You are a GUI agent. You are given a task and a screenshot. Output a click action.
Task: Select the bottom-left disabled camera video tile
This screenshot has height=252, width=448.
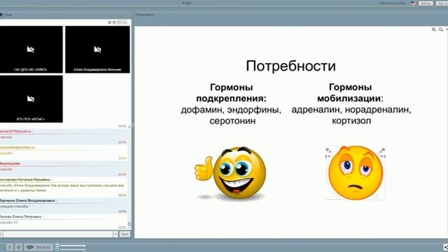click(x=31, y=99)
